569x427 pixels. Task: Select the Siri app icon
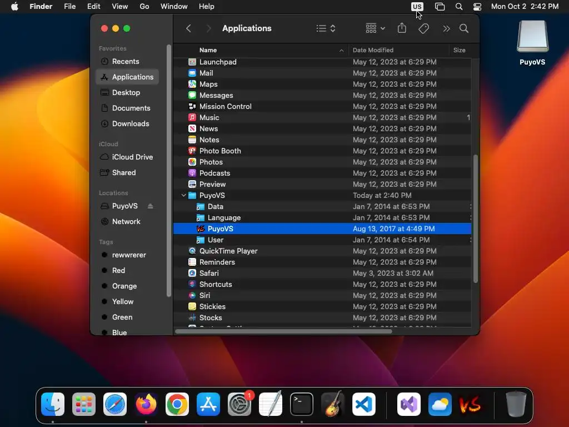(192, 296)
